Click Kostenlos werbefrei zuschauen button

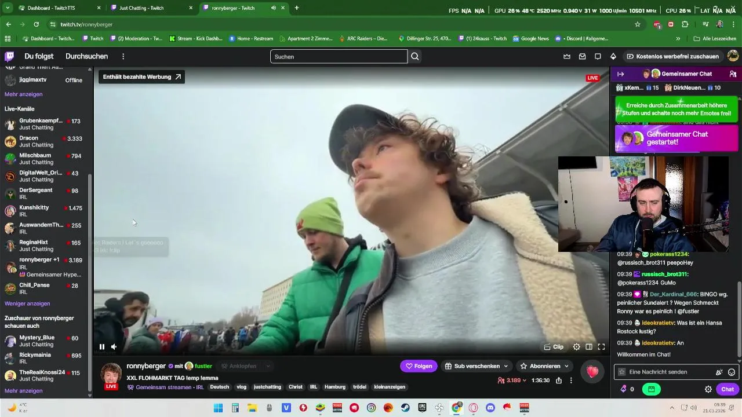(673, 56)
